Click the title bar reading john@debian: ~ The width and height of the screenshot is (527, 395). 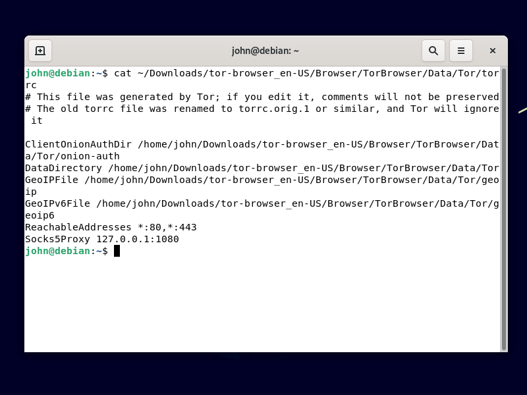[265, 50]
